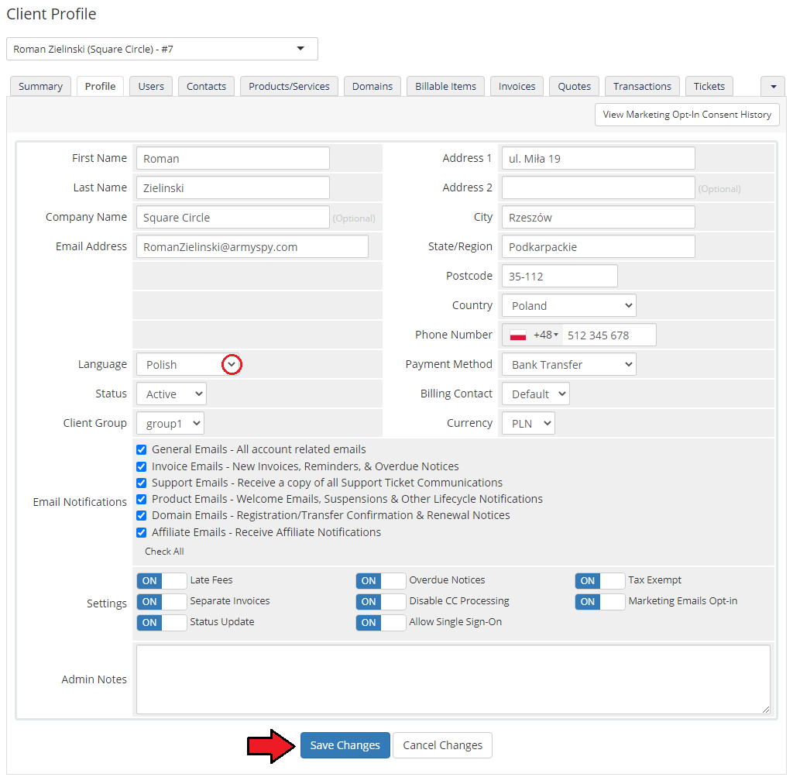The width and height of the screenshot is (793, 784).
Task: Open the Domains tab
Action: (372, 87)
